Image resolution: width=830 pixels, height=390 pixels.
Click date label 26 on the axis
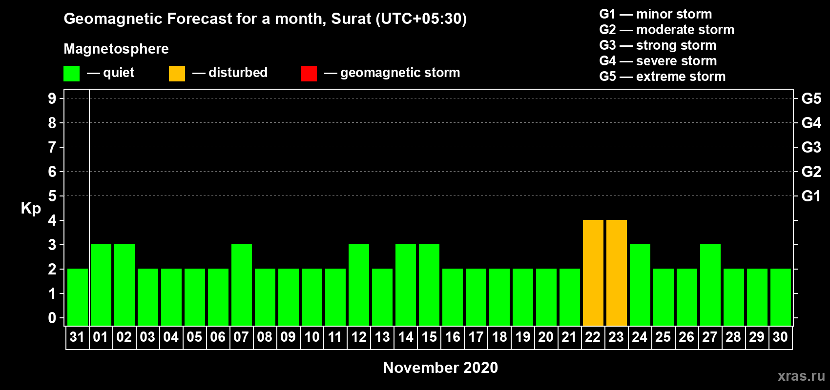[x=686, y=337]
